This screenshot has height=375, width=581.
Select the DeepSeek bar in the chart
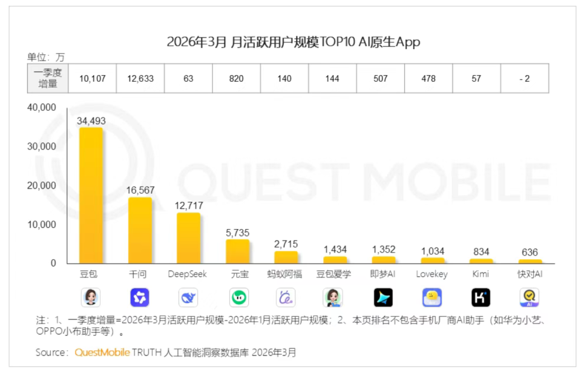189,238
